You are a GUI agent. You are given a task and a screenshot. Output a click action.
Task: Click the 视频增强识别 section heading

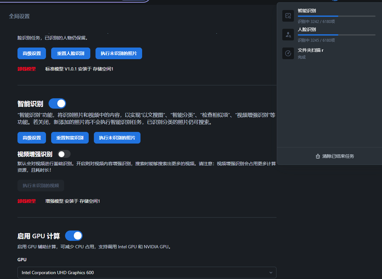[35, 154]
